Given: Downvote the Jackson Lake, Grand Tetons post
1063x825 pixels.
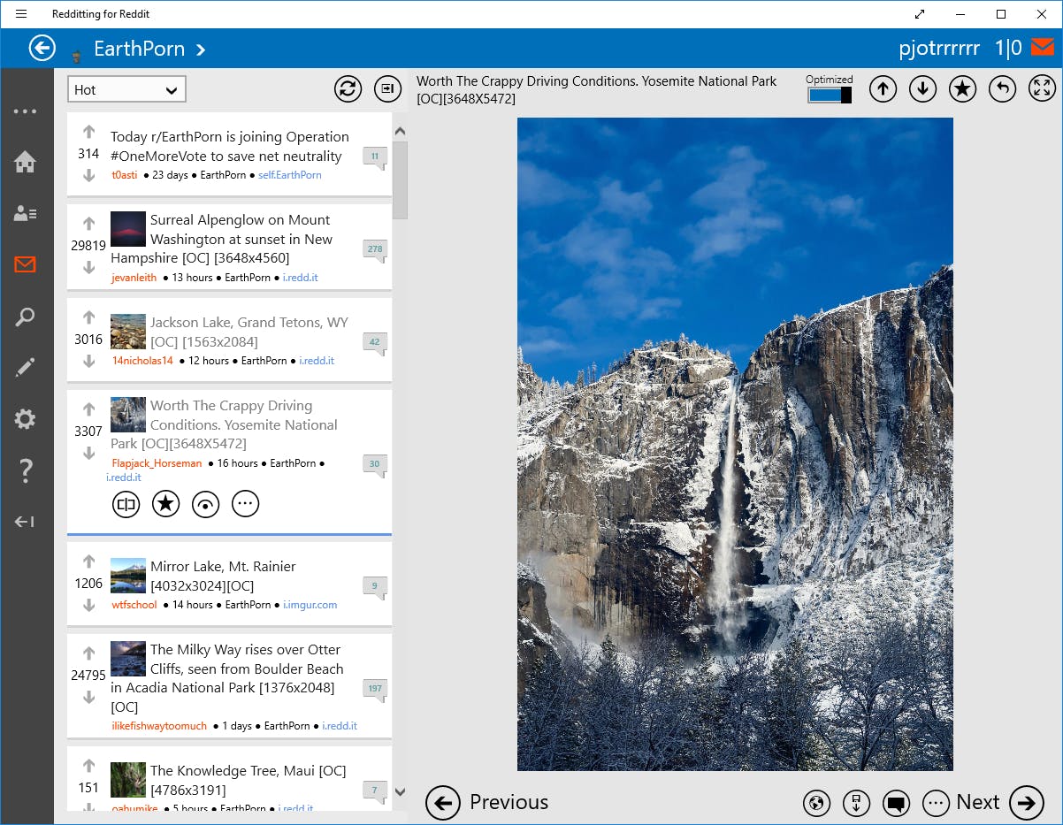Looking at the screenshot, I should 88,361.
